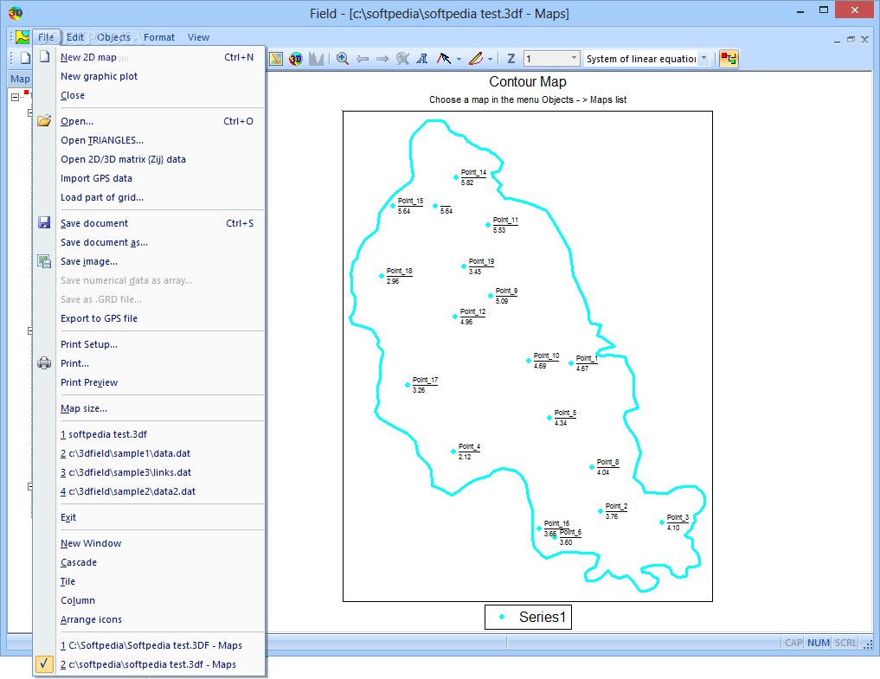Viewport: 880px width, 679px height.
Task: Click 'Exit' in the File menu
Action: point(148,517)
